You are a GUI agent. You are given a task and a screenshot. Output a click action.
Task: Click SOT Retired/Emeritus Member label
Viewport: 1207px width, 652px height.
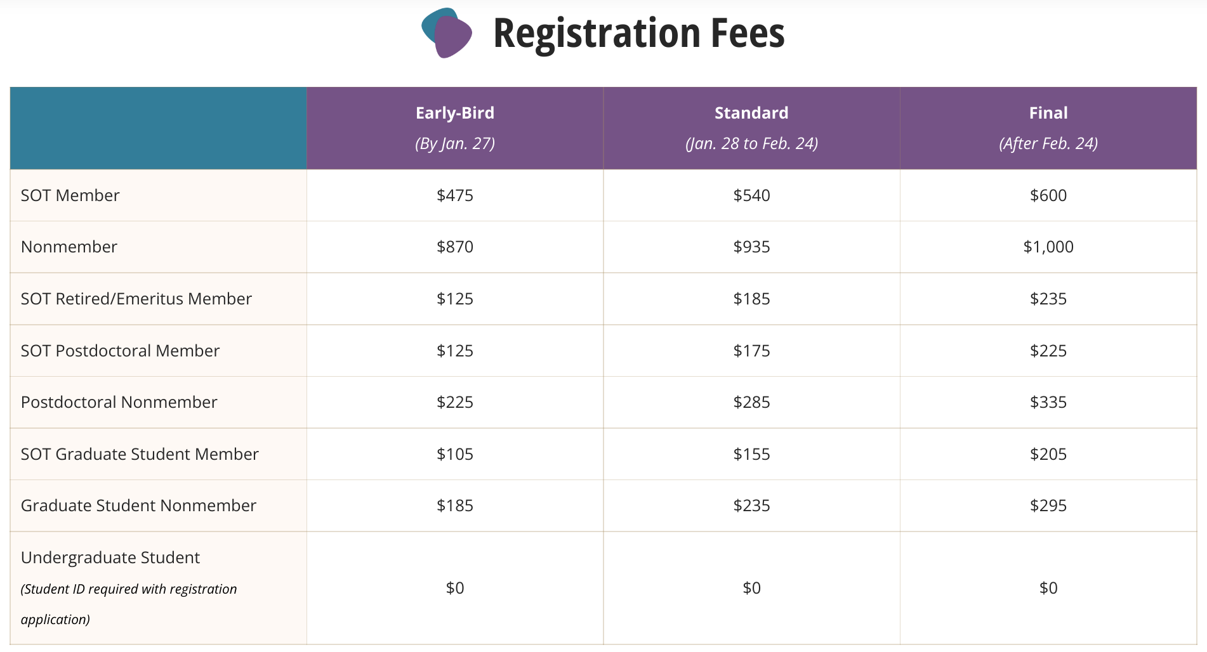click(136, 299)
